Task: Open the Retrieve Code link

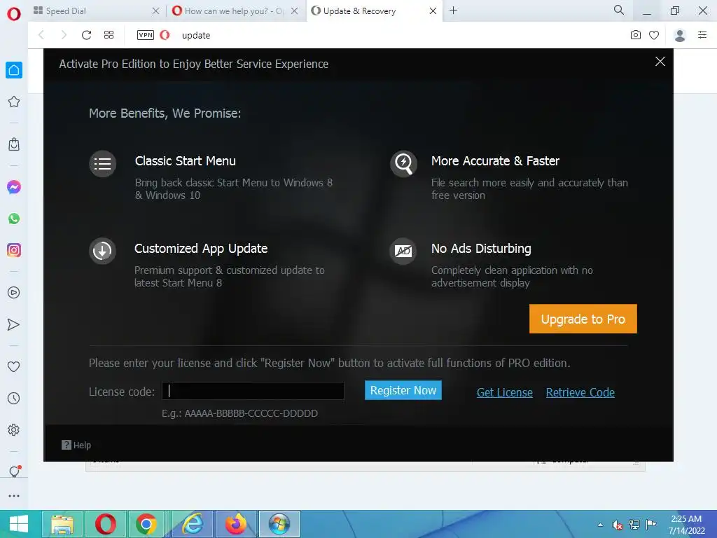Action: [x=580, y=392]
